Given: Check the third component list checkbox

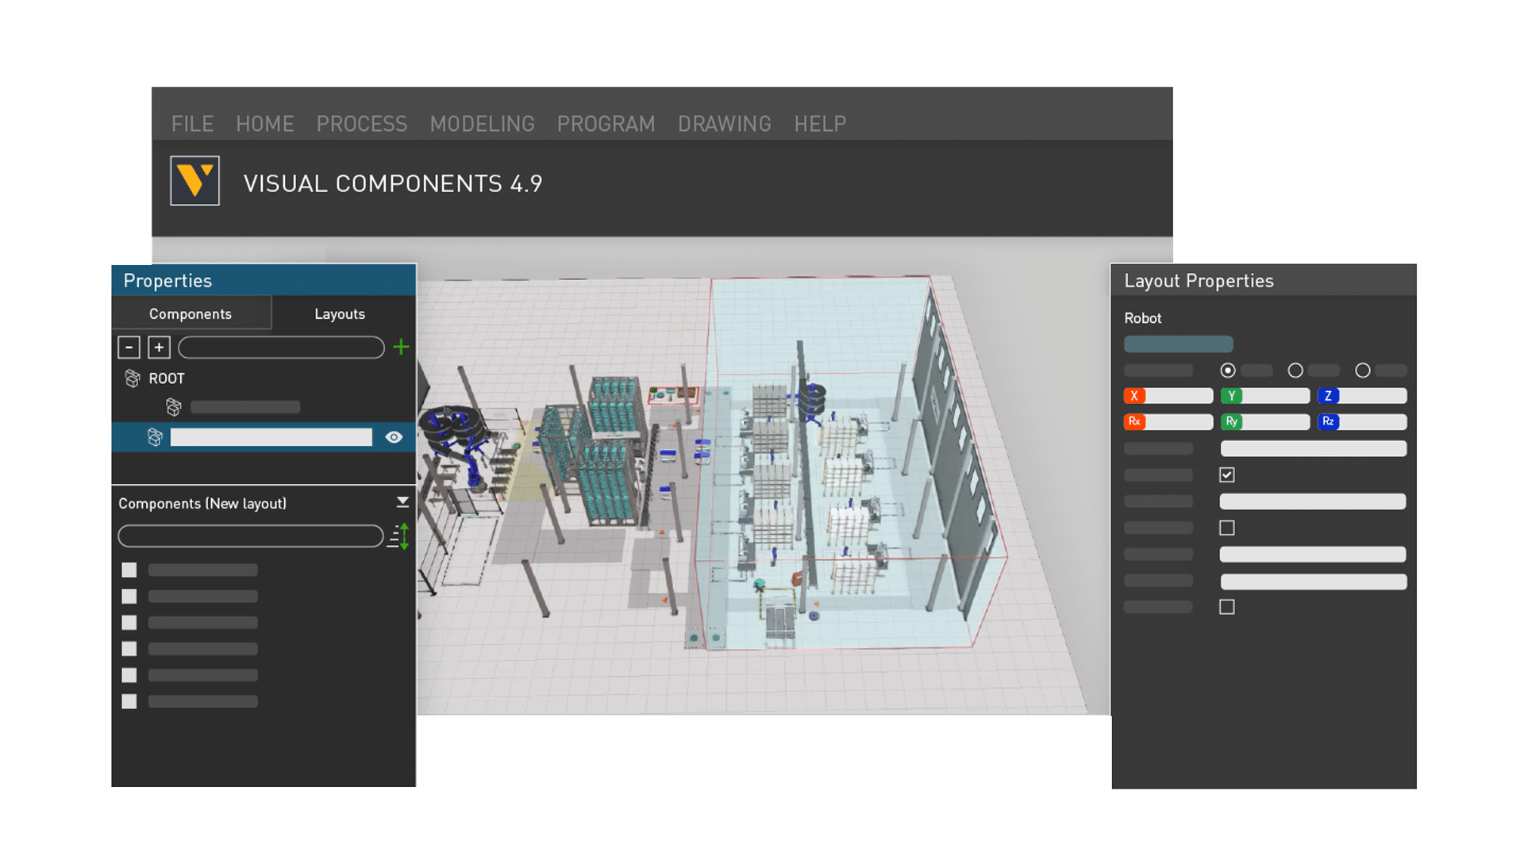Looking at the screenshot, I should 129,623.
